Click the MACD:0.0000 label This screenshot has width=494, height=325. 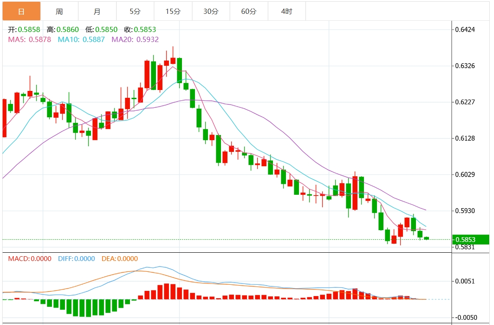click(29, 259)
